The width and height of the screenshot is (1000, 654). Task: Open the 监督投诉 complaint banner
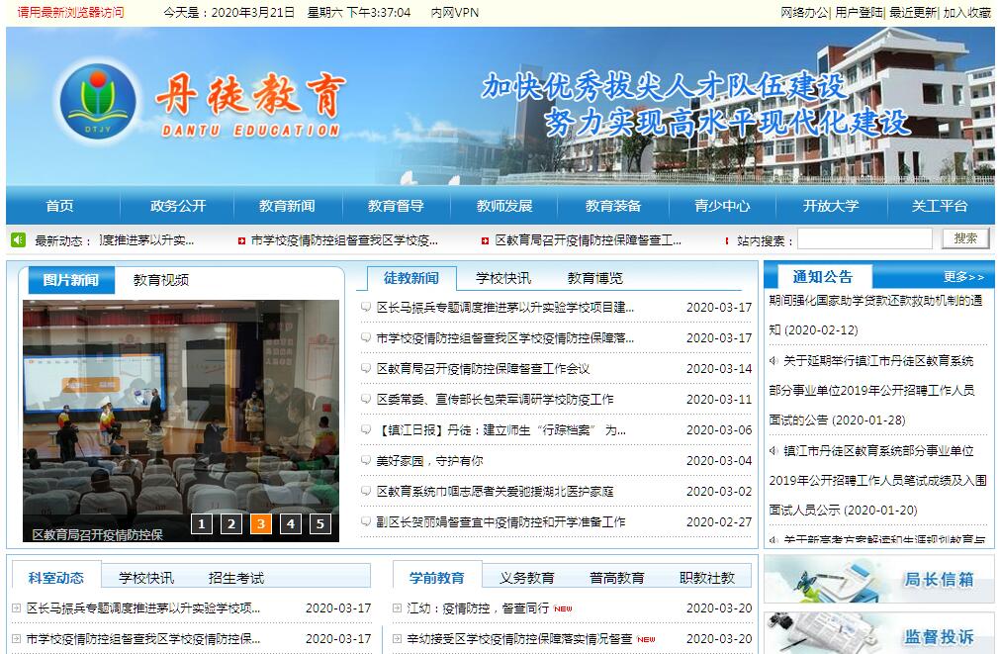coord(878,634)
